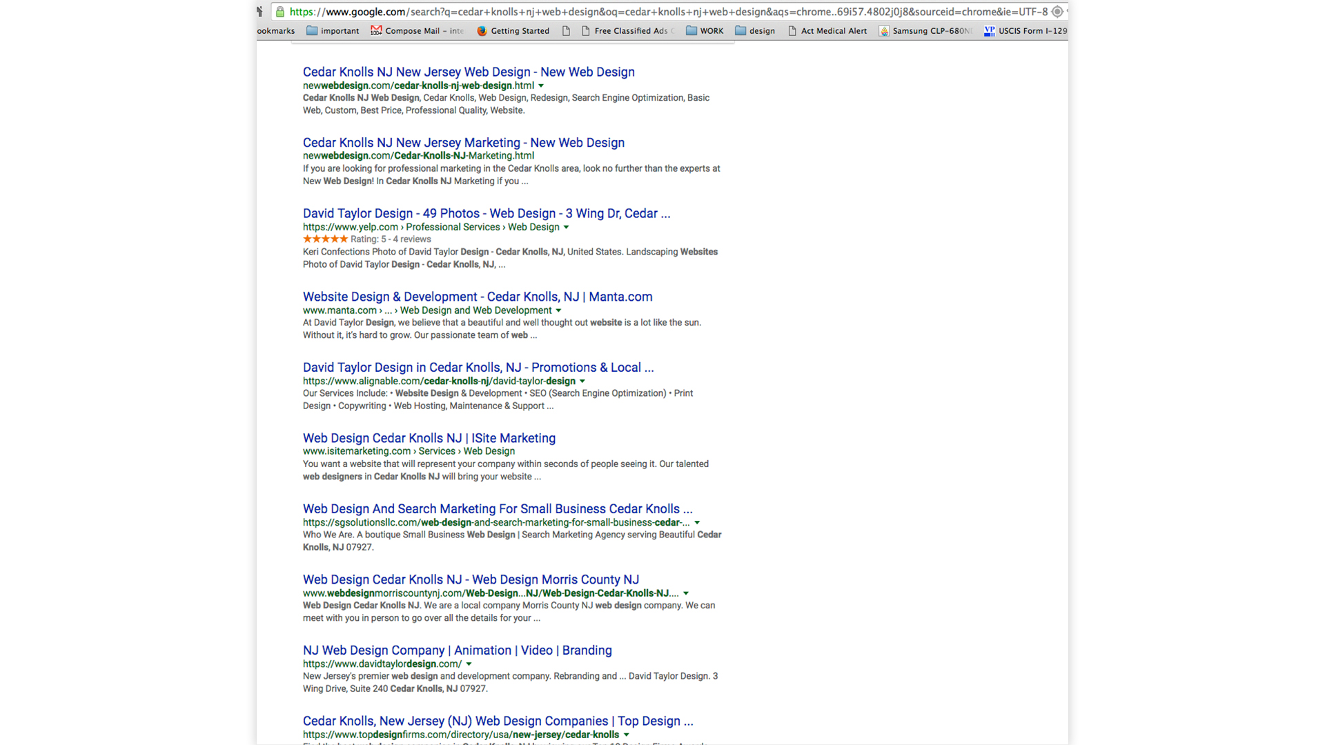
Task: Open the unnamed blank page bookmark
Action: pyautogui.click(x=566, y=30)
